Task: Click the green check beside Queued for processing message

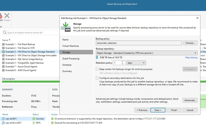Action: tap(52, 123)
